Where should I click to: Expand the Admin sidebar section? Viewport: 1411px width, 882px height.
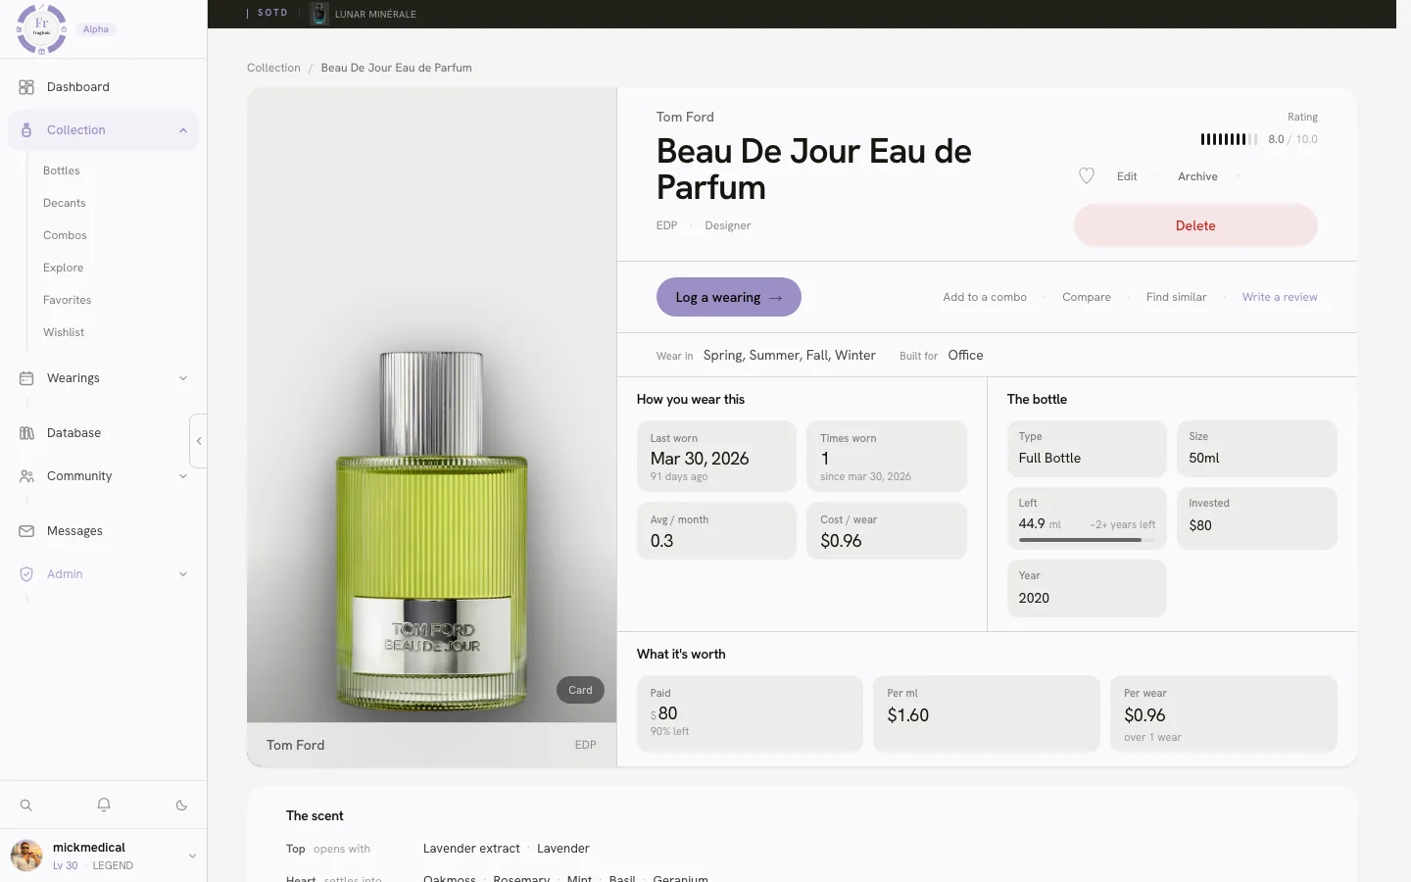(x=183, y=574)
